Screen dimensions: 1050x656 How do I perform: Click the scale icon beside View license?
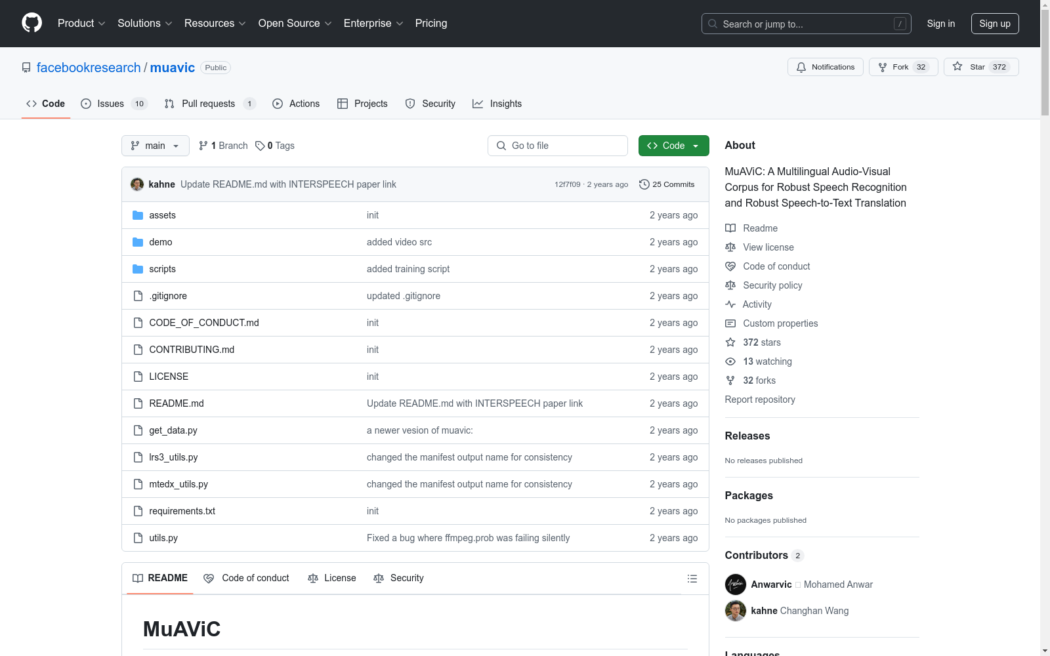pos(730,247)
